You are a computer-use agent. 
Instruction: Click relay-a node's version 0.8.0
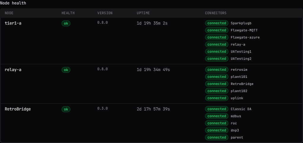tap(102, 69)
